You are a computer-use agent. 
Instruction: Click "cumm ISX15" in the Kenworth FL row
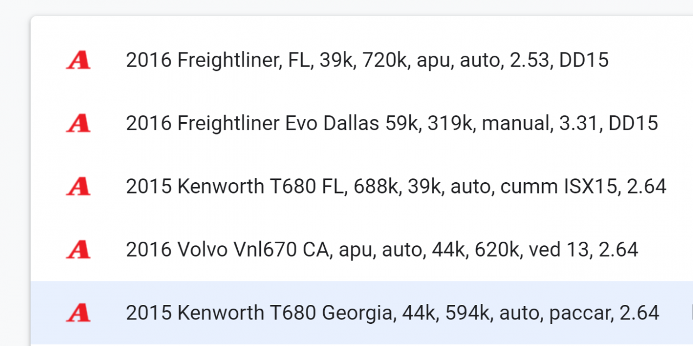[559, 187]
